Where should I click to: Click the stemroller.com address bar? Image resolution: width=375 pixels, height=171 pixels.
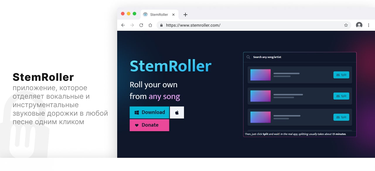[254, 25]
